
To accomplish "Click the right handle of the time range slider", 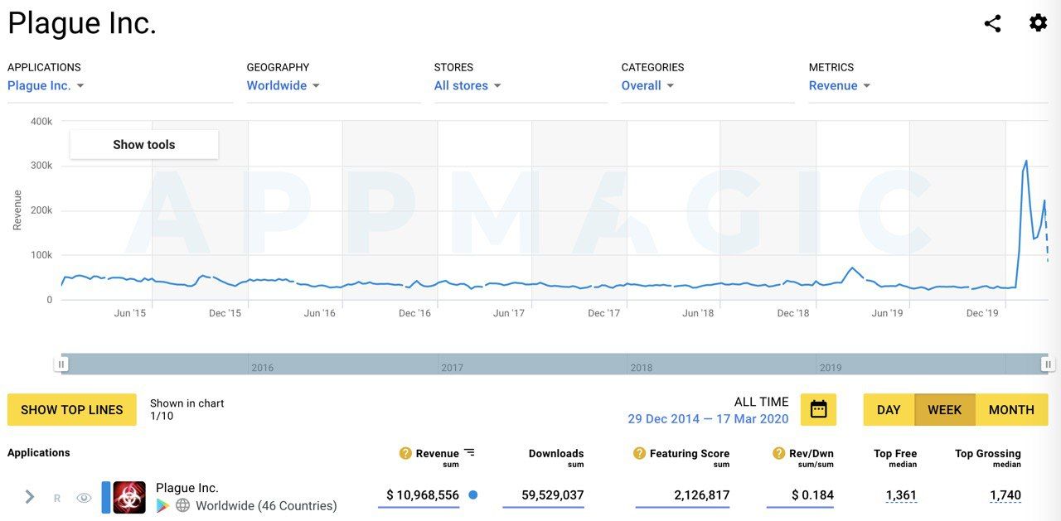I will tap(1048, 364).
